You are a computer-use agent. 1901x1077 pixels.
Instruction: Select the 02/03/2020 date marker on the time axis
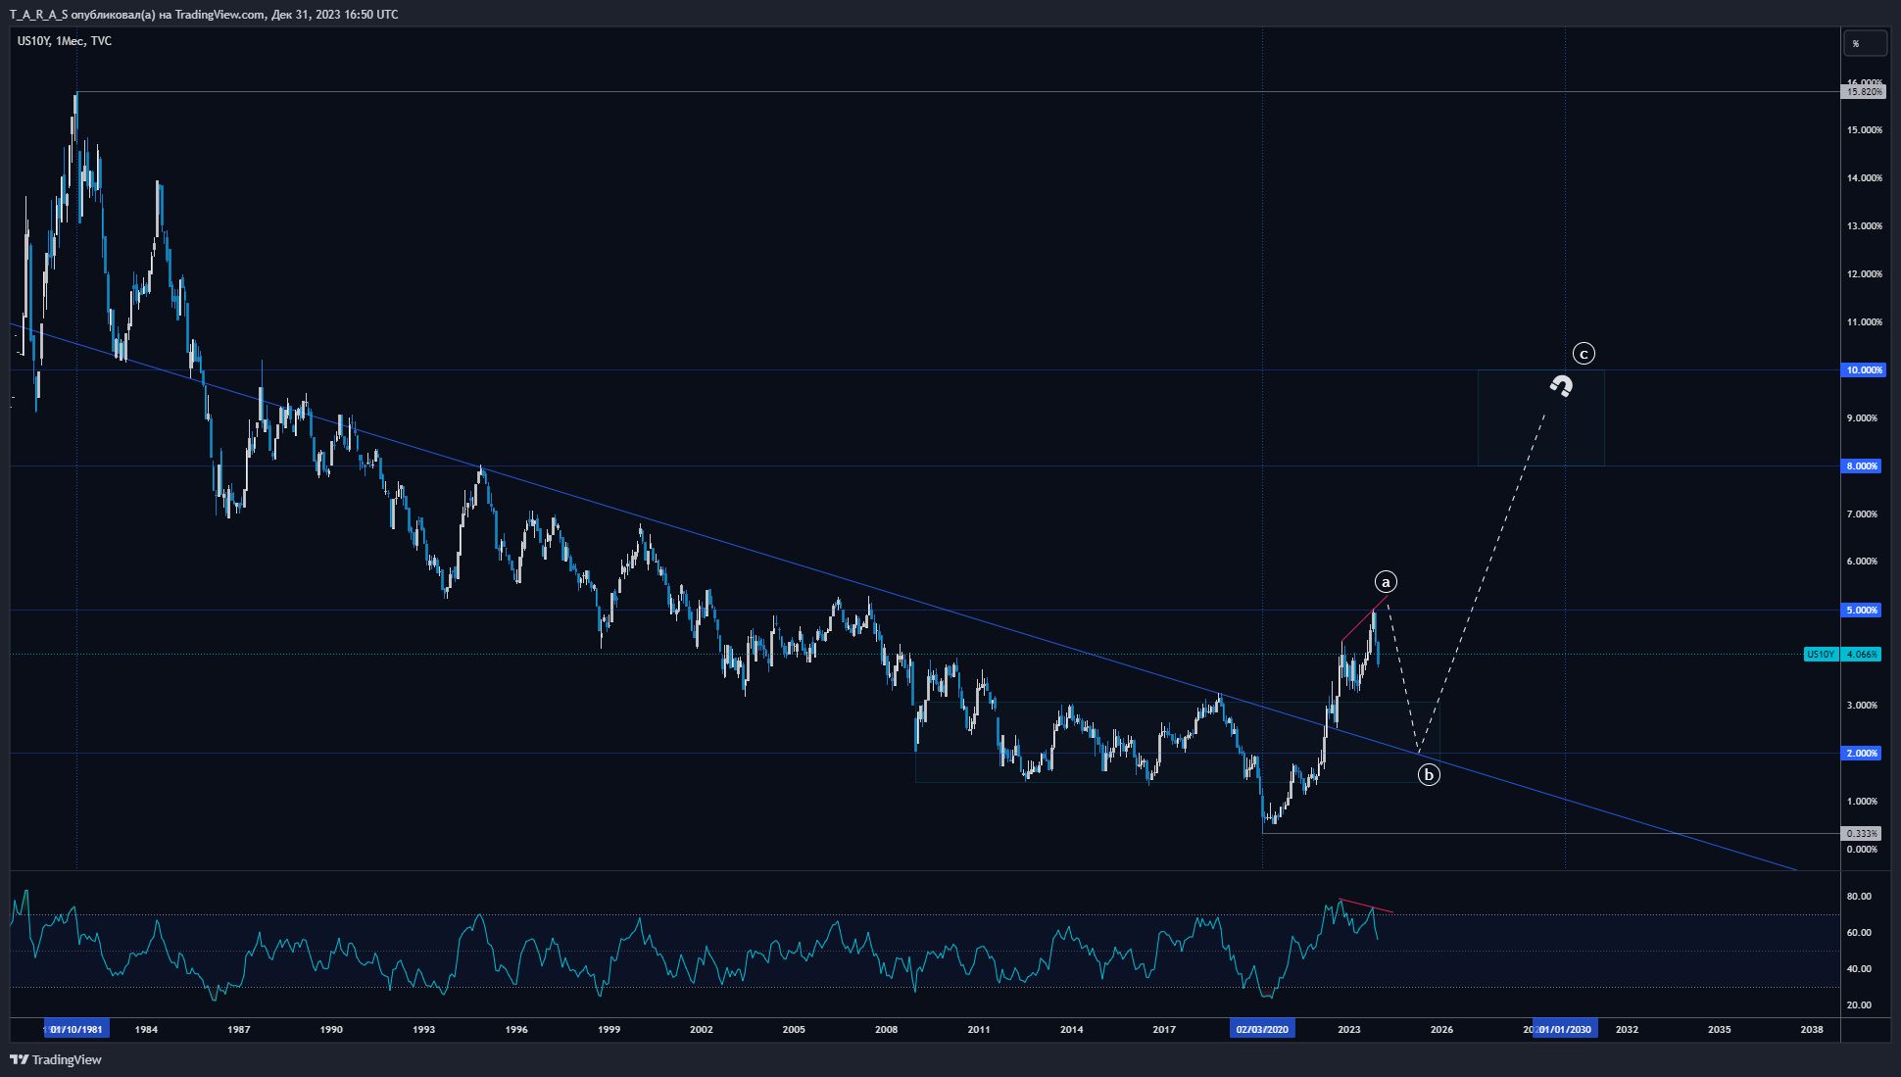[x=1263, y=1029]
